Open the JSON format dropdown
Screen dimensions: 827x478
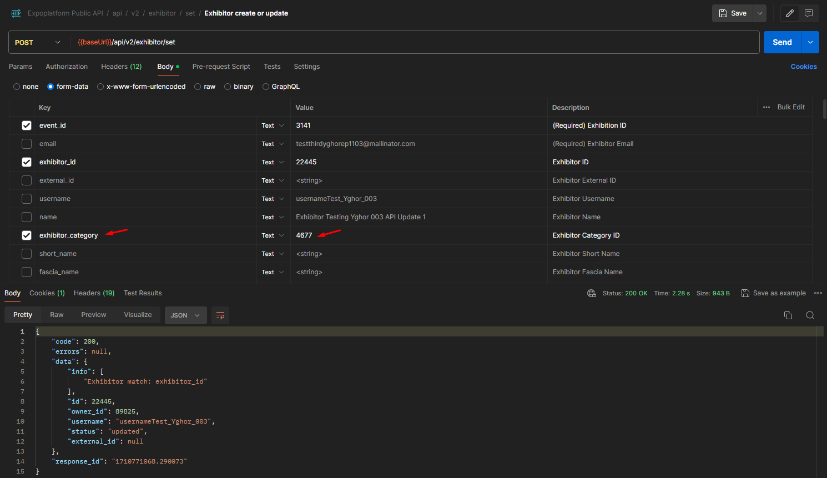(x=185, y=315)
